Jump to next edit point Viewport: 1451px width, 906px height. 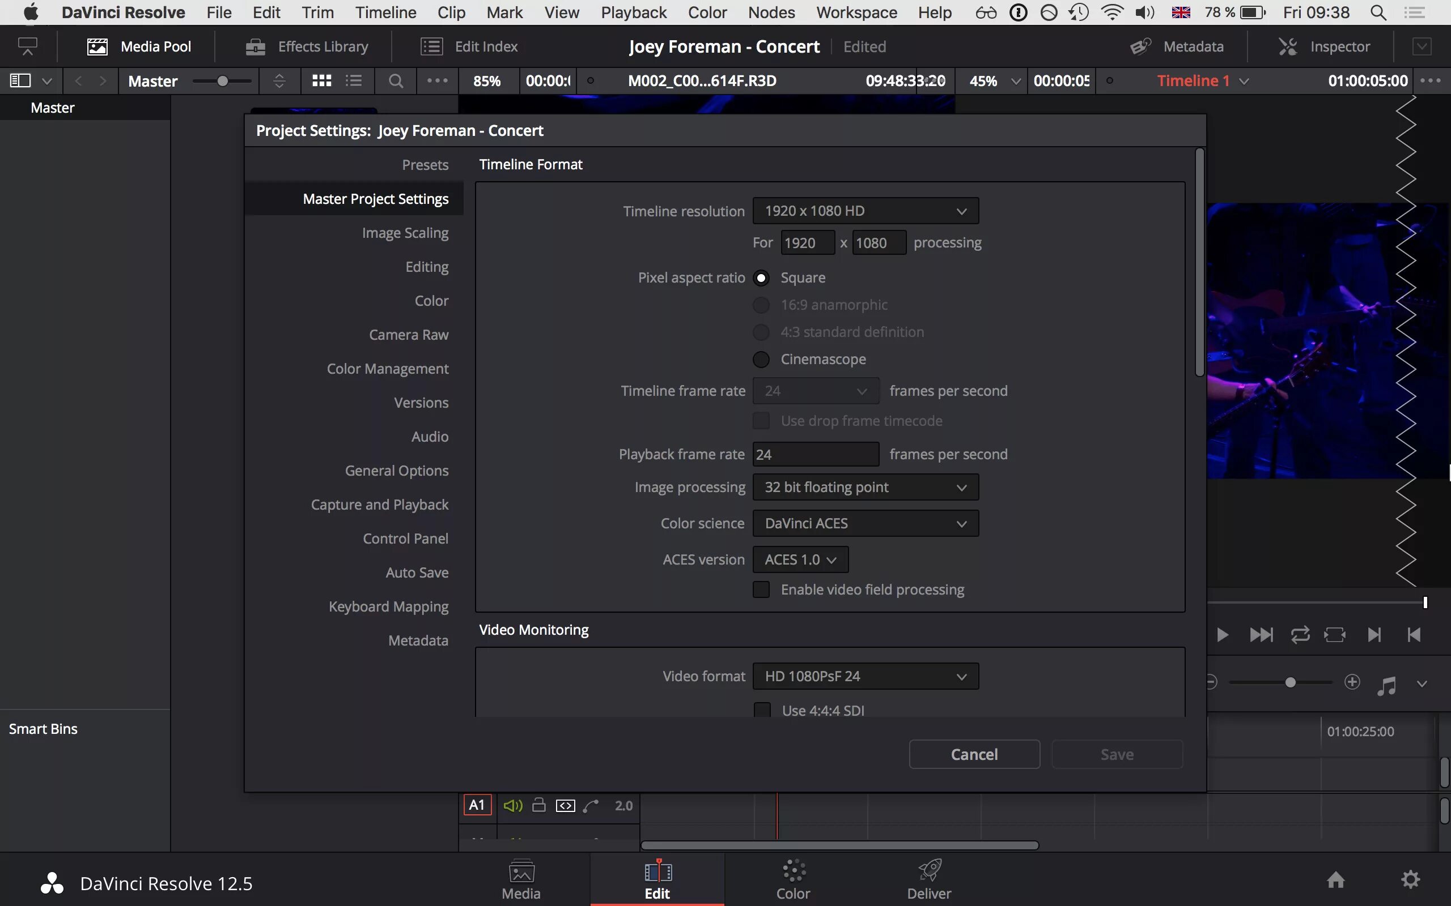point(1374,635)
